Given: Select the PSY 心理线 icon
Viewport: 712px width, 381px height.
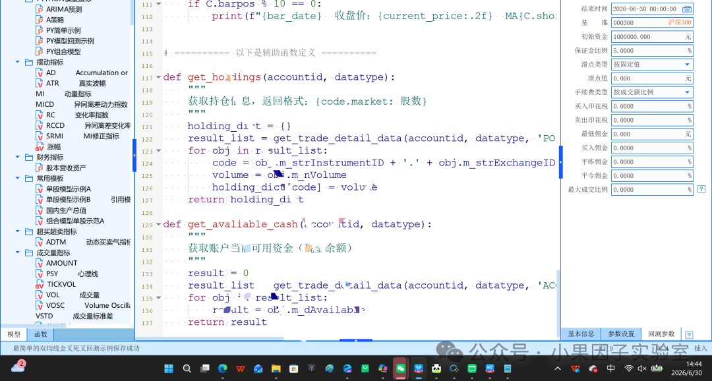Looking at the screenshot, I should tap(40, 274).
